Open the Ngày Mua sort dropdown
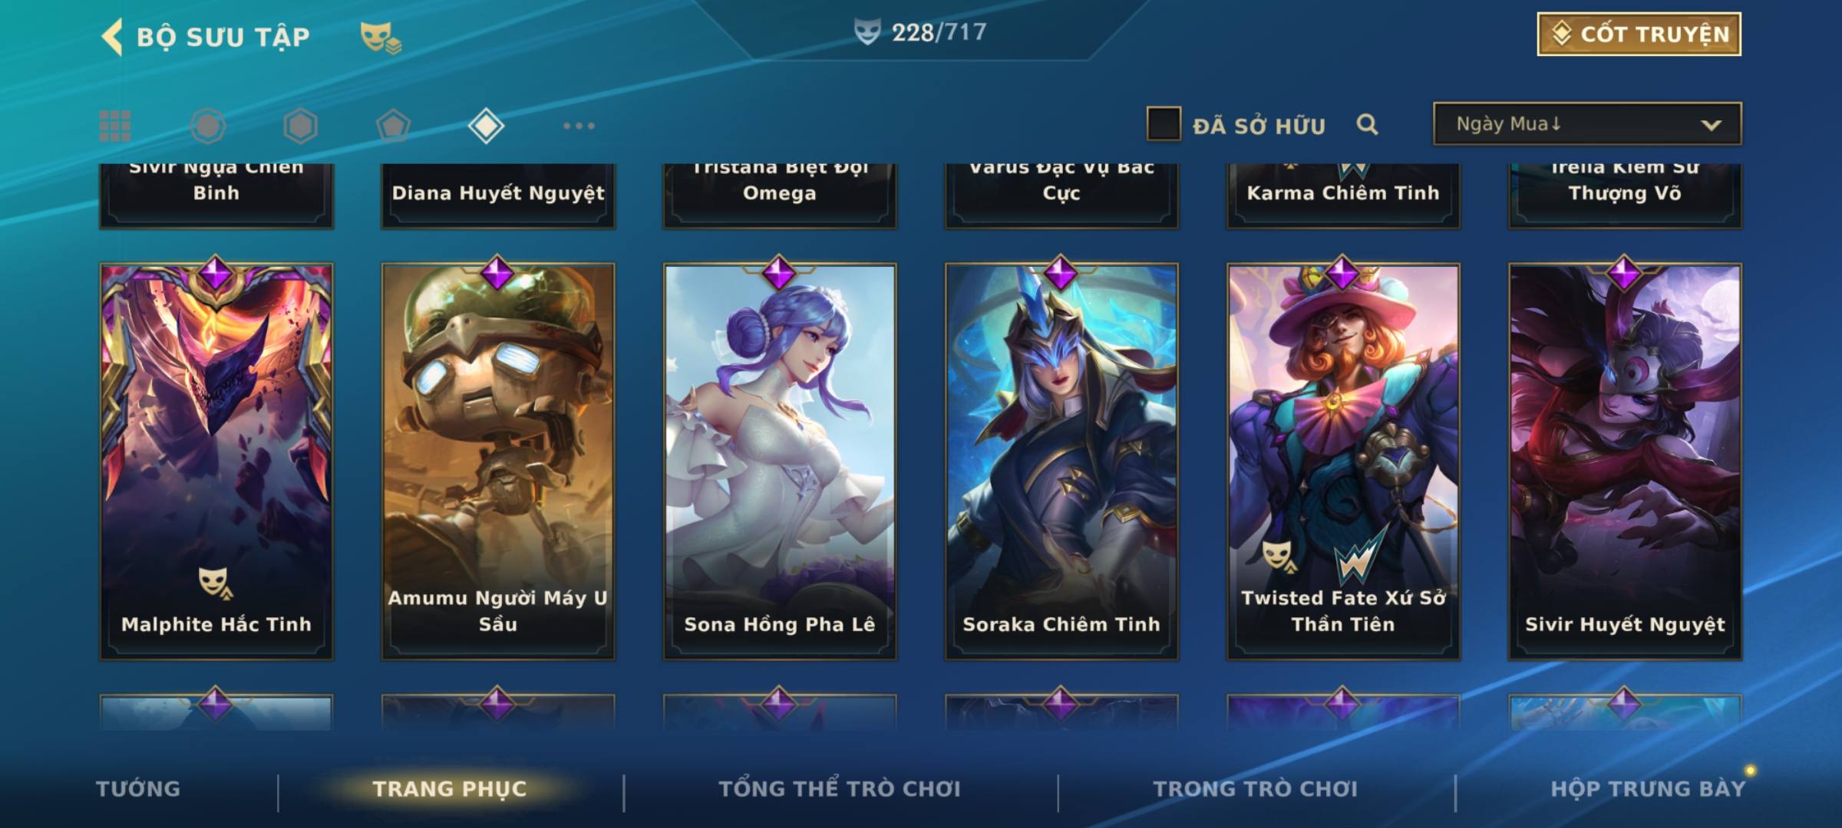1842x828 pixels. point(1587,123)
